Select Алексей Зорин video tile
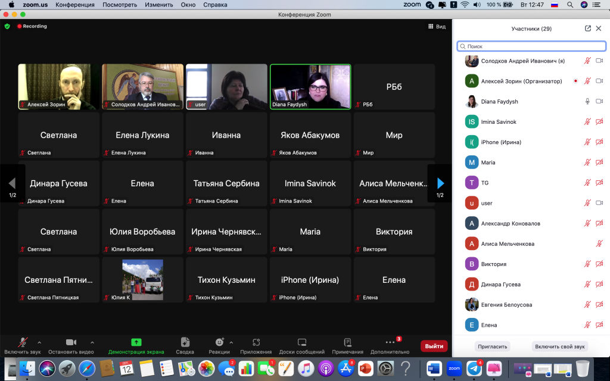 tap(59, 87)
